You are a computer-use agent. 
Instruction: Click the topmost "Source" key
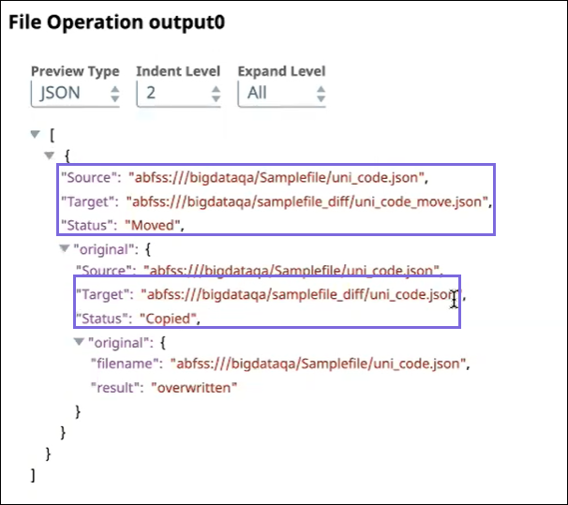click(89, 176)
